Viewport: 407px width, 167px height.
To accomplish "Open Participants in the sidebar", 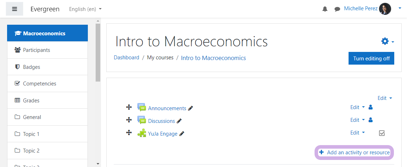I will coord(47,50).
